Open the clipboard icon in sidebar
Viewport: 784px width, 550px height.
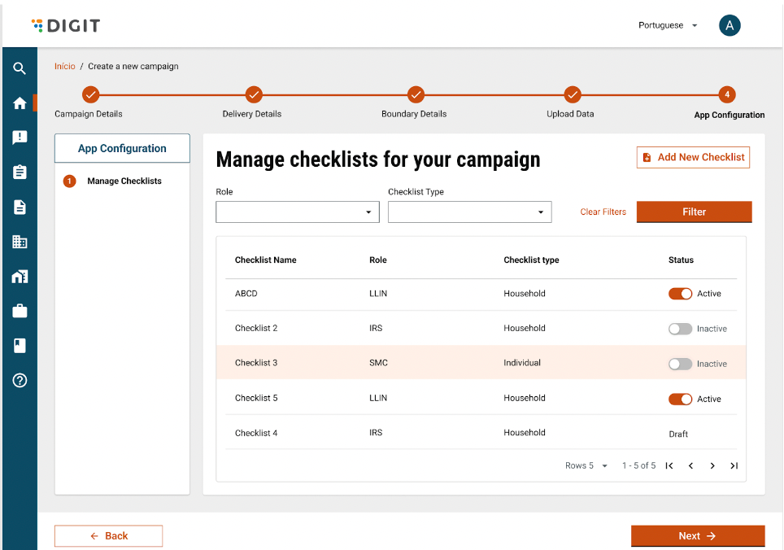point(20,172)
